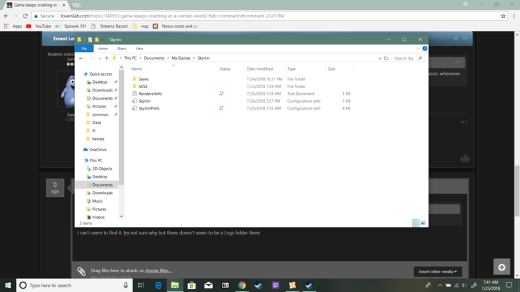This screenshot has width=520, height=292.
Task: Select 3D Objects in navigation pane
Action: pyautogui.click(x=102, y=169)
